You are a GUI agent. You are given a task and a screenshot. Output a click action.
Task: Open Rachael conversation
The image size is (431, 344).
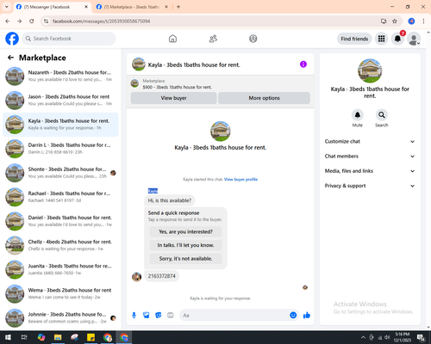[60, 197]
